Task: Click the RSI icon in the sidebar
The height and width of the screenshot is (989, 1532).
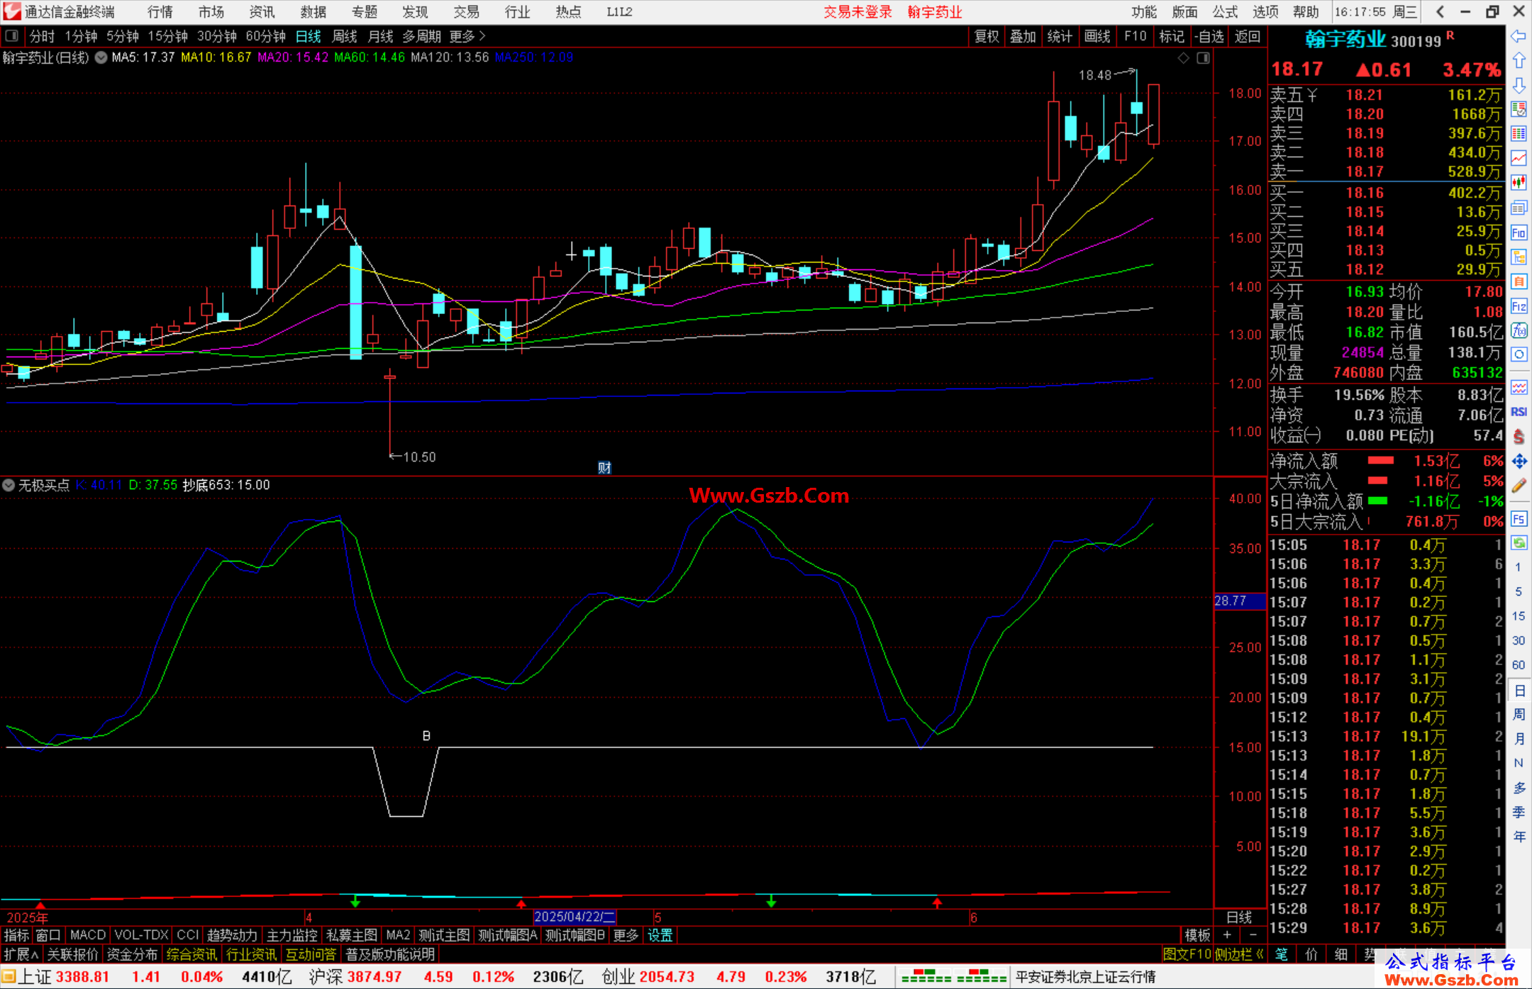Action: [x=1519, y=412]
